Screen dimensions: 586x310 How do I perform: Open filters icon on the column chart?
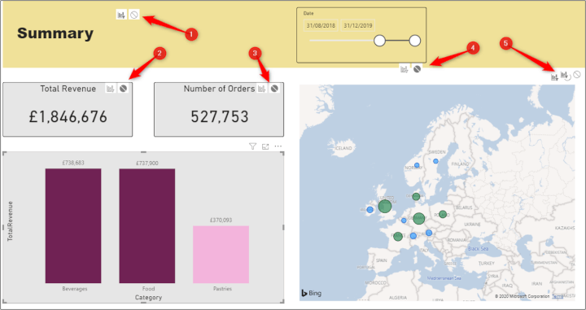pyautogui.click(x=252, y=146)
